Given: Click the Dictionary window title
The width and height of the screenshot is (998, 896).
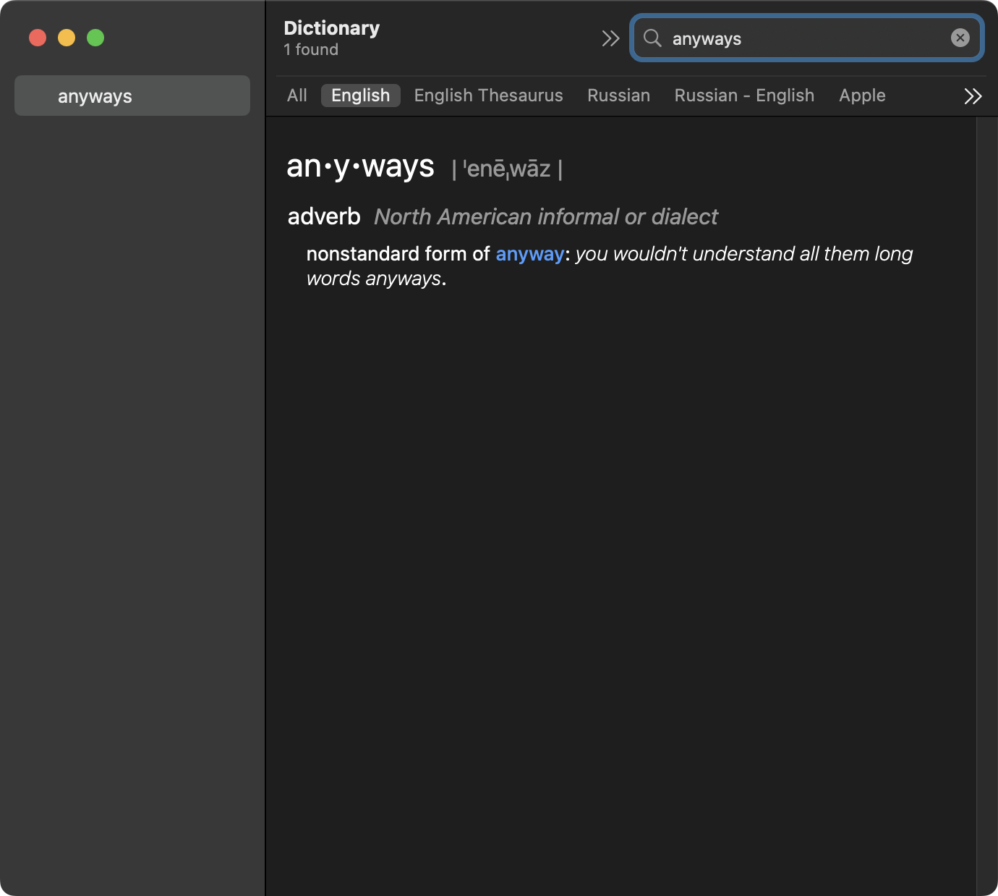Looking at the screenshot, I should pyautogui.click(x=331, y=28).
